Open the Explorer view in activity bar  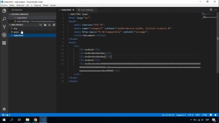(x=4, y=11)
